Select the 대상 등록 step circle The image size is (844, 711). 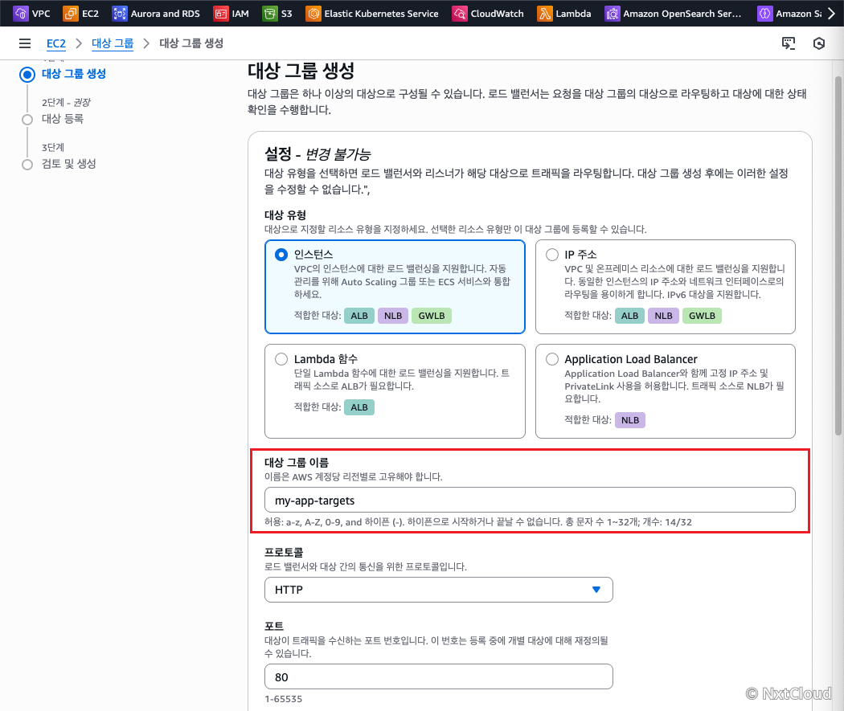click(x=27, y=120)
